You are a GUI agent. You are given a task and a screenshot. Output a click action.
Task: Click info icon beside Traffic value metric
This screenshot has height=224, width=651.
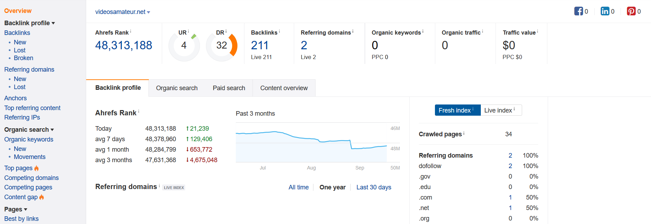pos(538,31)
